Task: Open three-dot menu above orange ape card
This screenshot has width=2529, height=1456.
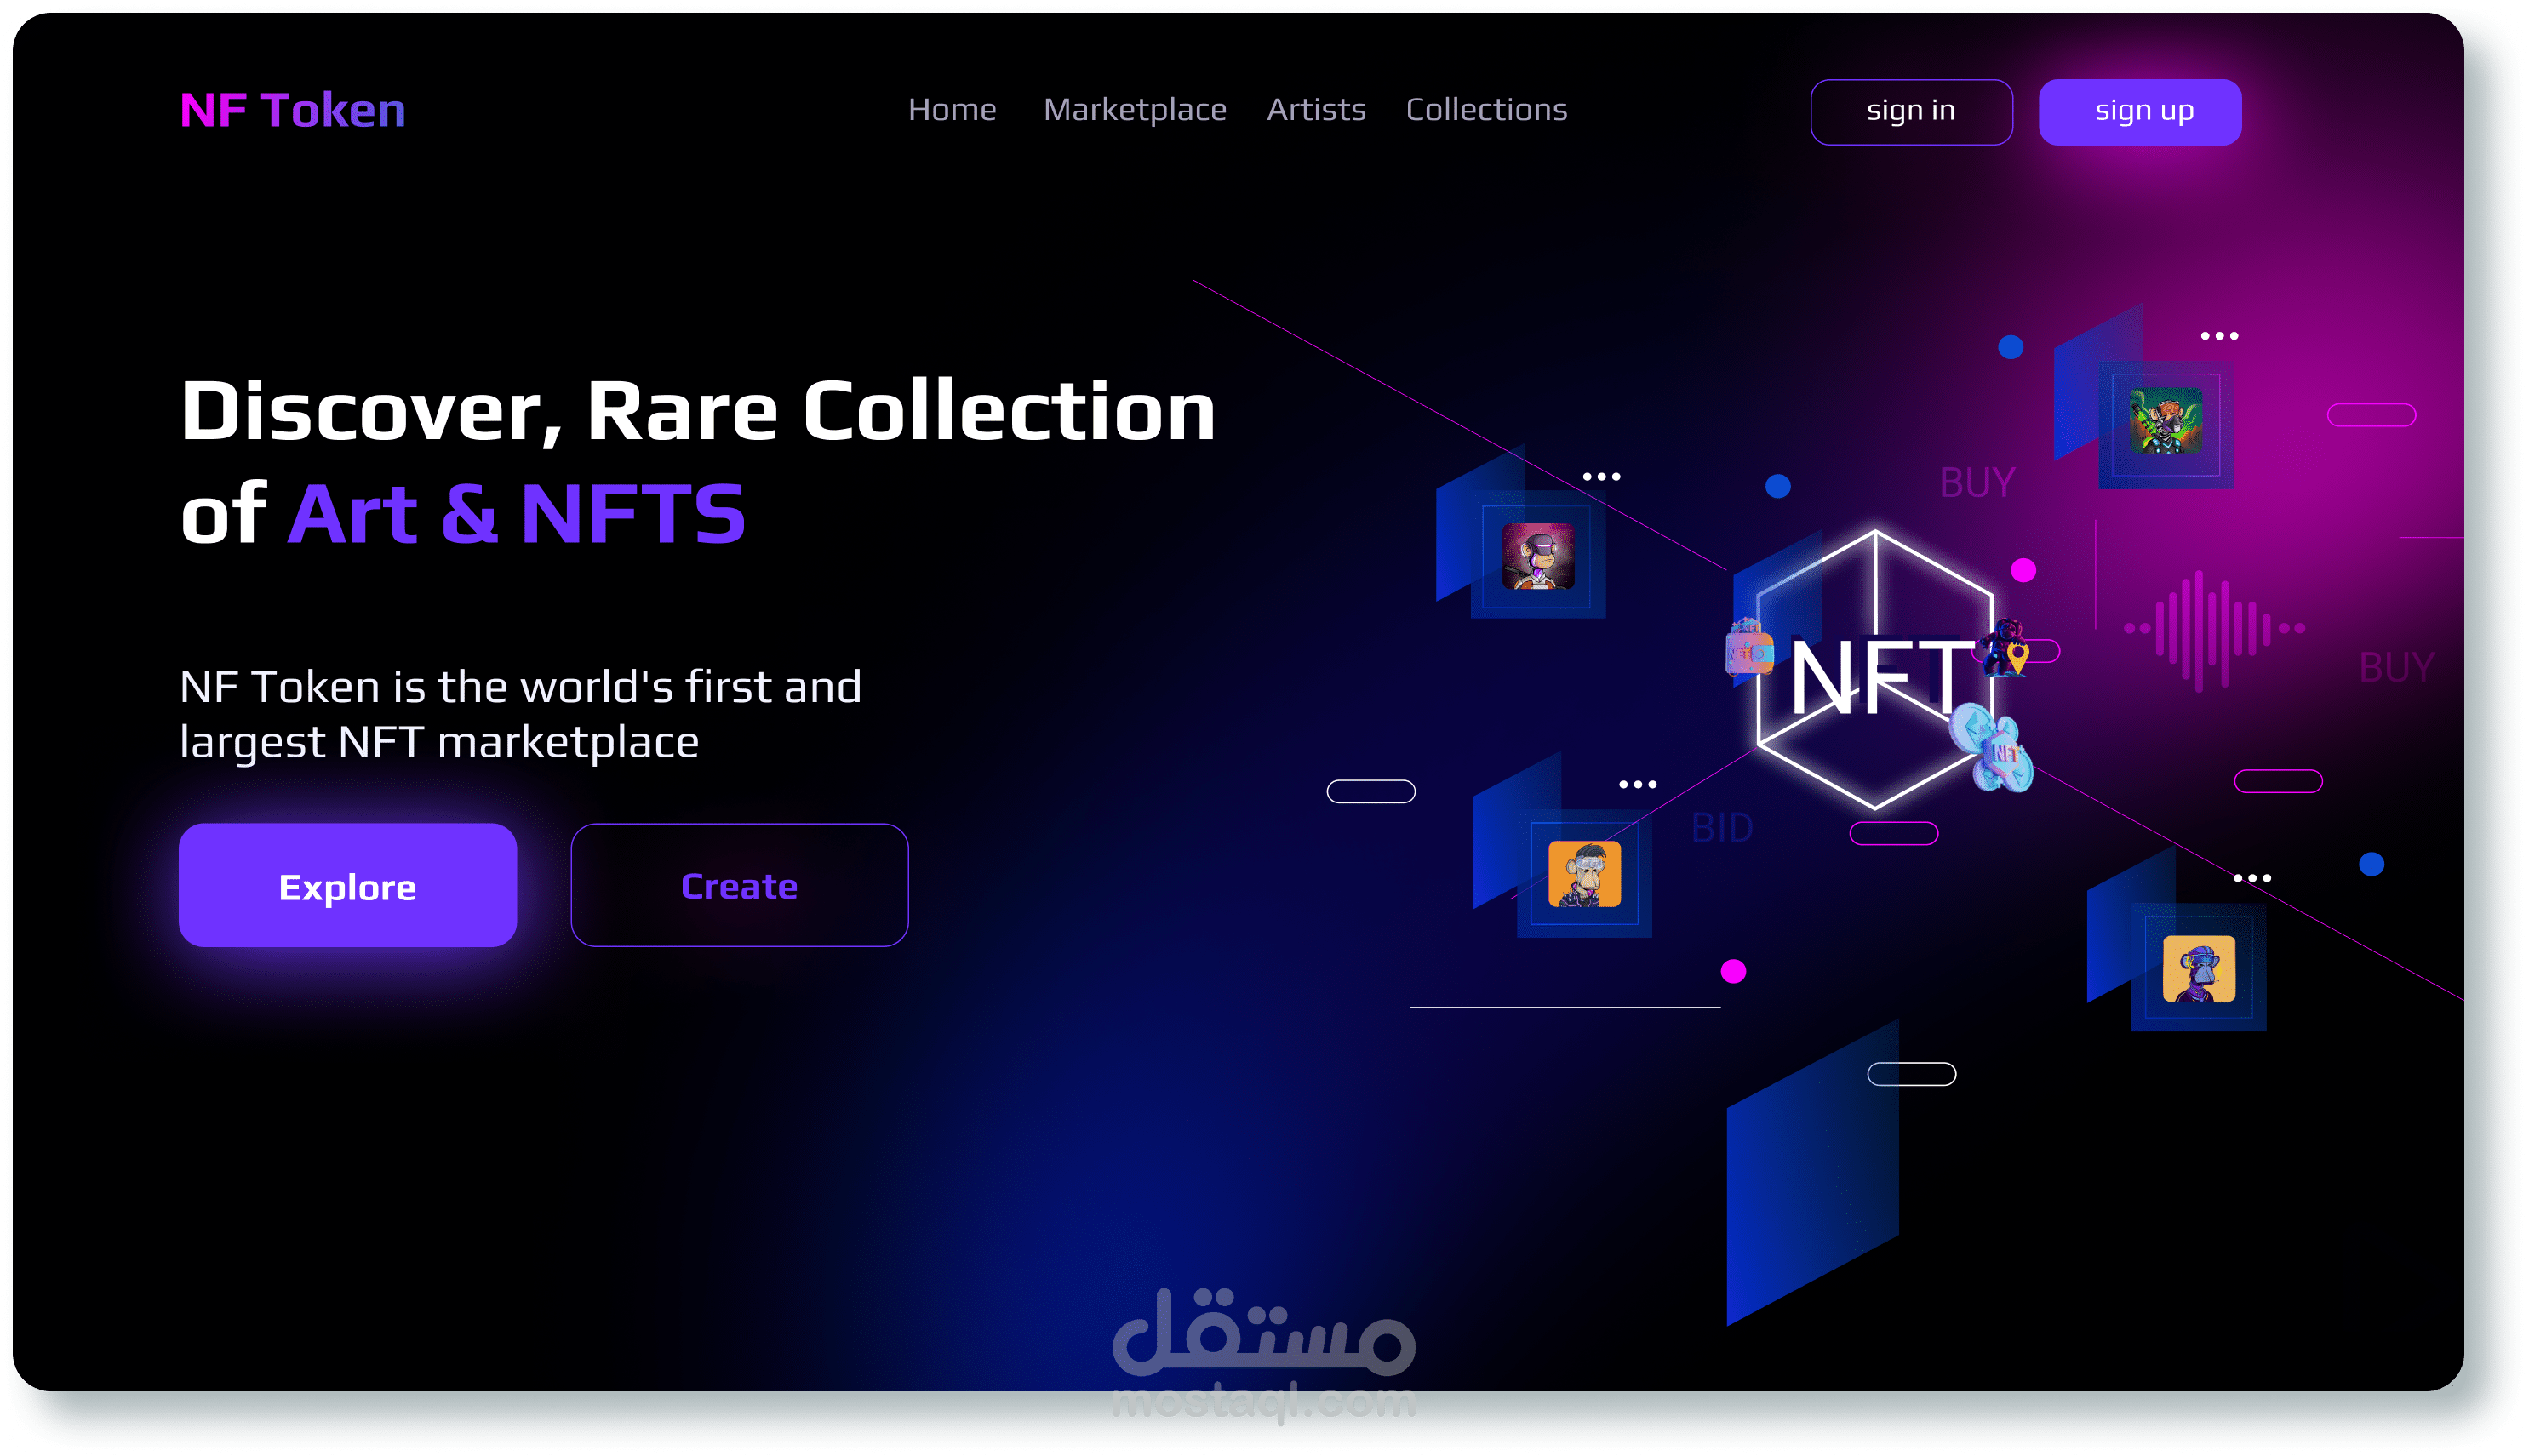Action: tap(1637, 785)
